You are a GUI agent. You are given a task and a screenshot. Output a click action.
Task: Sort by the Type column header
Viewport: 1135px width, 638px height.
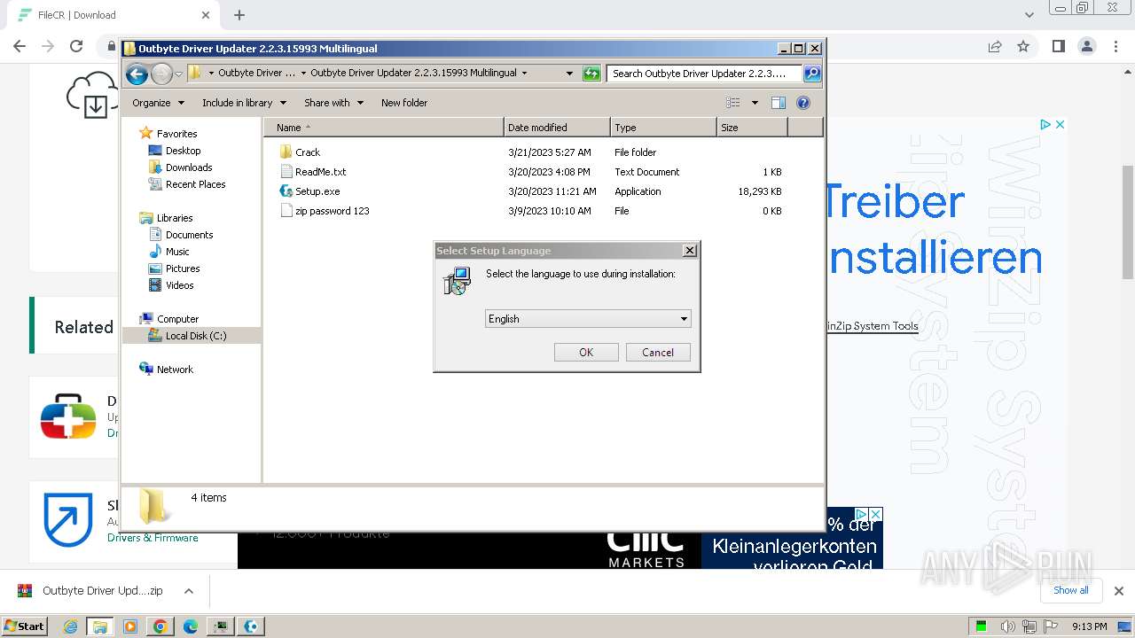point(663,128)
